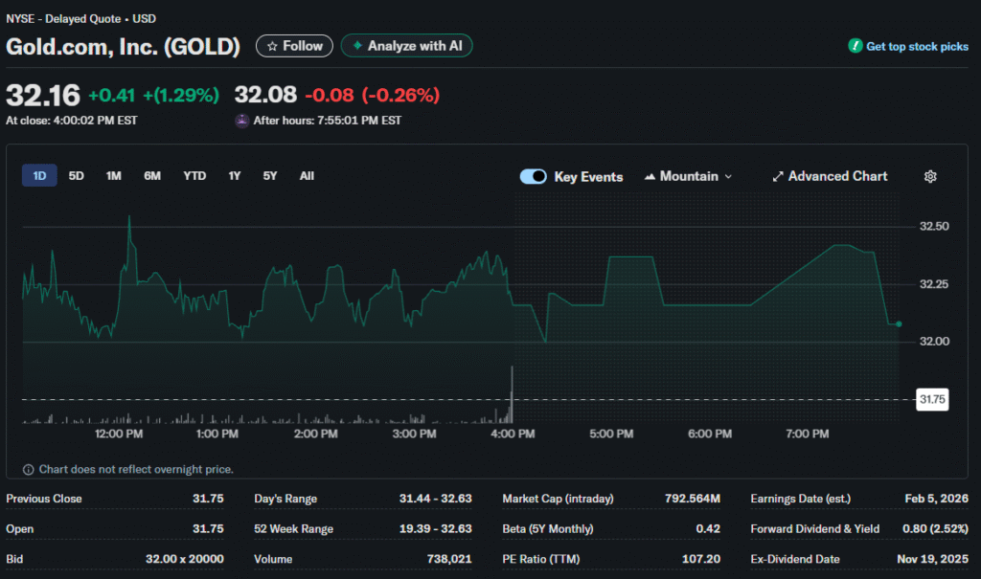This screenshot has width=981, height=579.
Task: Click the Advanced Chart expand arrows icon
Action: tap(778, 177)
